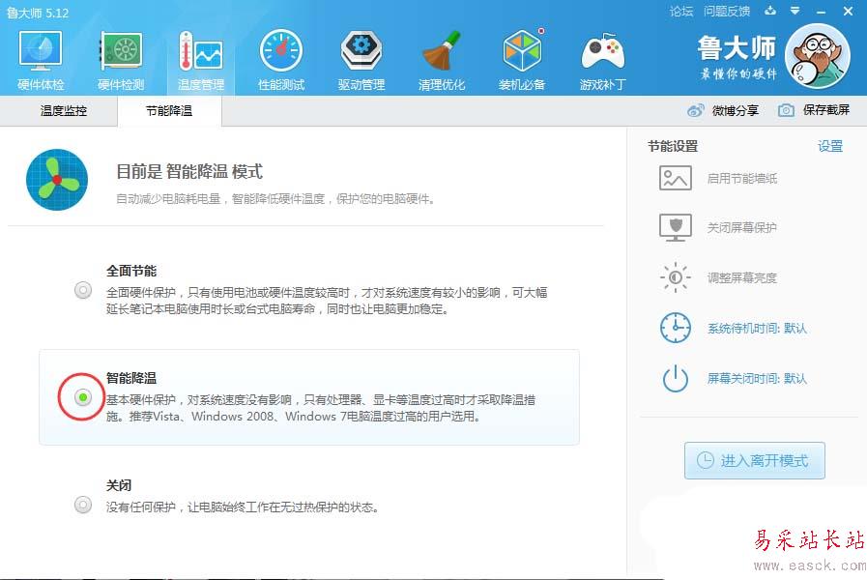
Task: Click the 智能降温 option heading
Action: click(x=131, y=378)
